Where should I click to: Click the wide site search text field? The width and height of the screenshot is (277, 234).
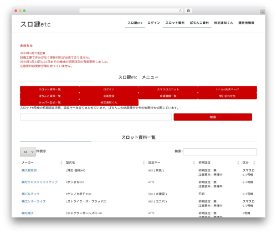click(x=96, y=117)
